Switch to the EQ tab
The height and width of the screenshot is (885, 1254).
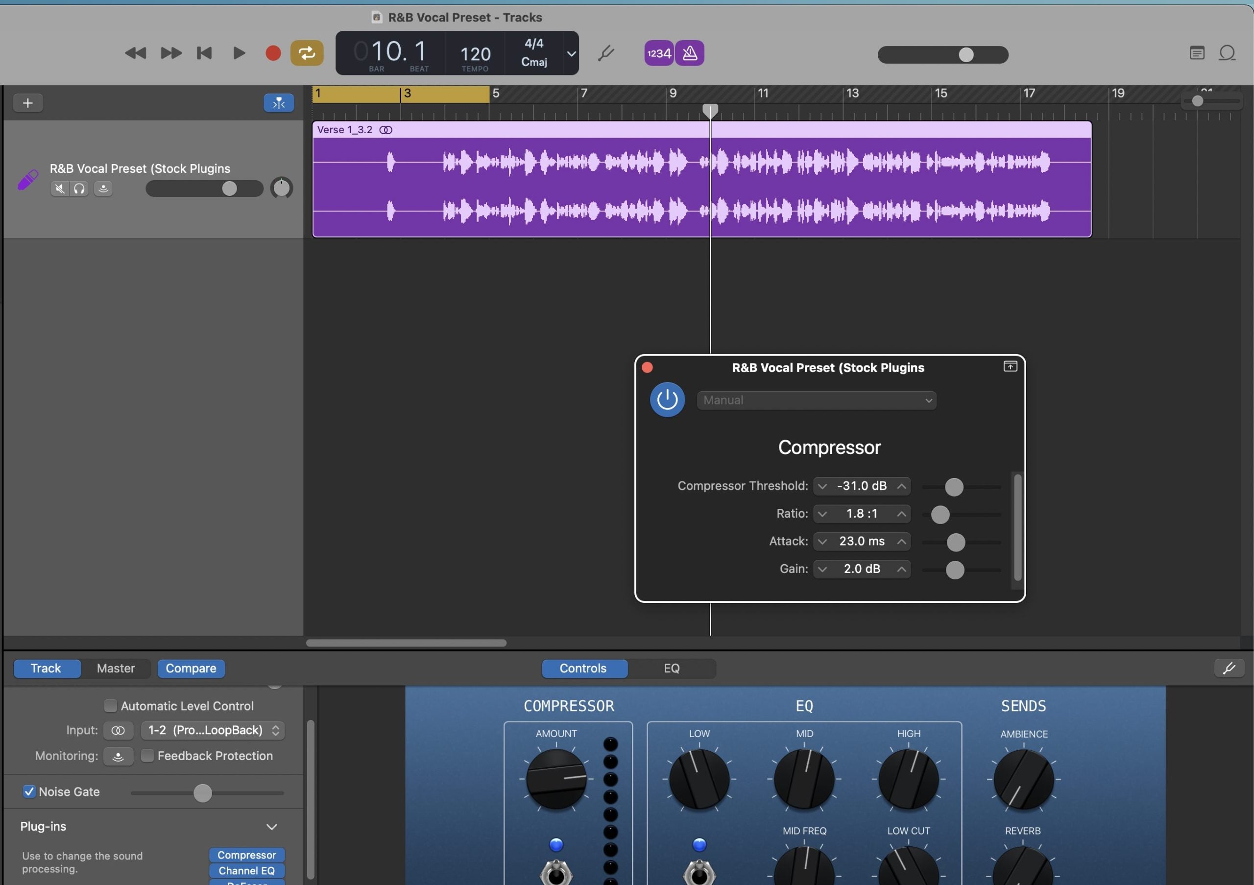point(671,668)
